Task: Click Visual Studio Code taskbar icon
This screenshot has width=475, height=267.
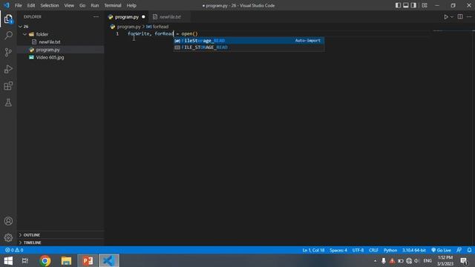Action: (109, 260)
